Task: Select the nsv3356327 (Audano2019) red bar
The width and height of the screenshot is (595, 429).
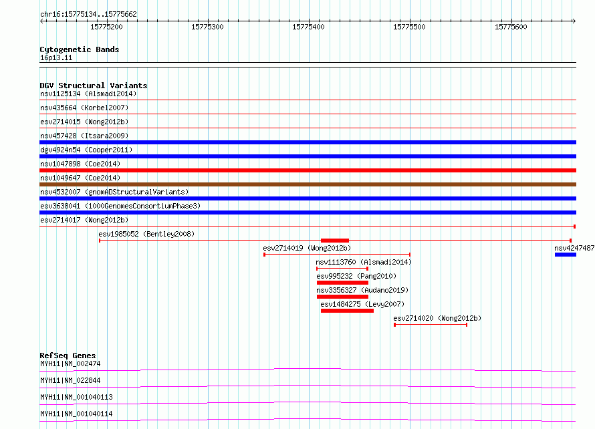Action: [342, 297]
